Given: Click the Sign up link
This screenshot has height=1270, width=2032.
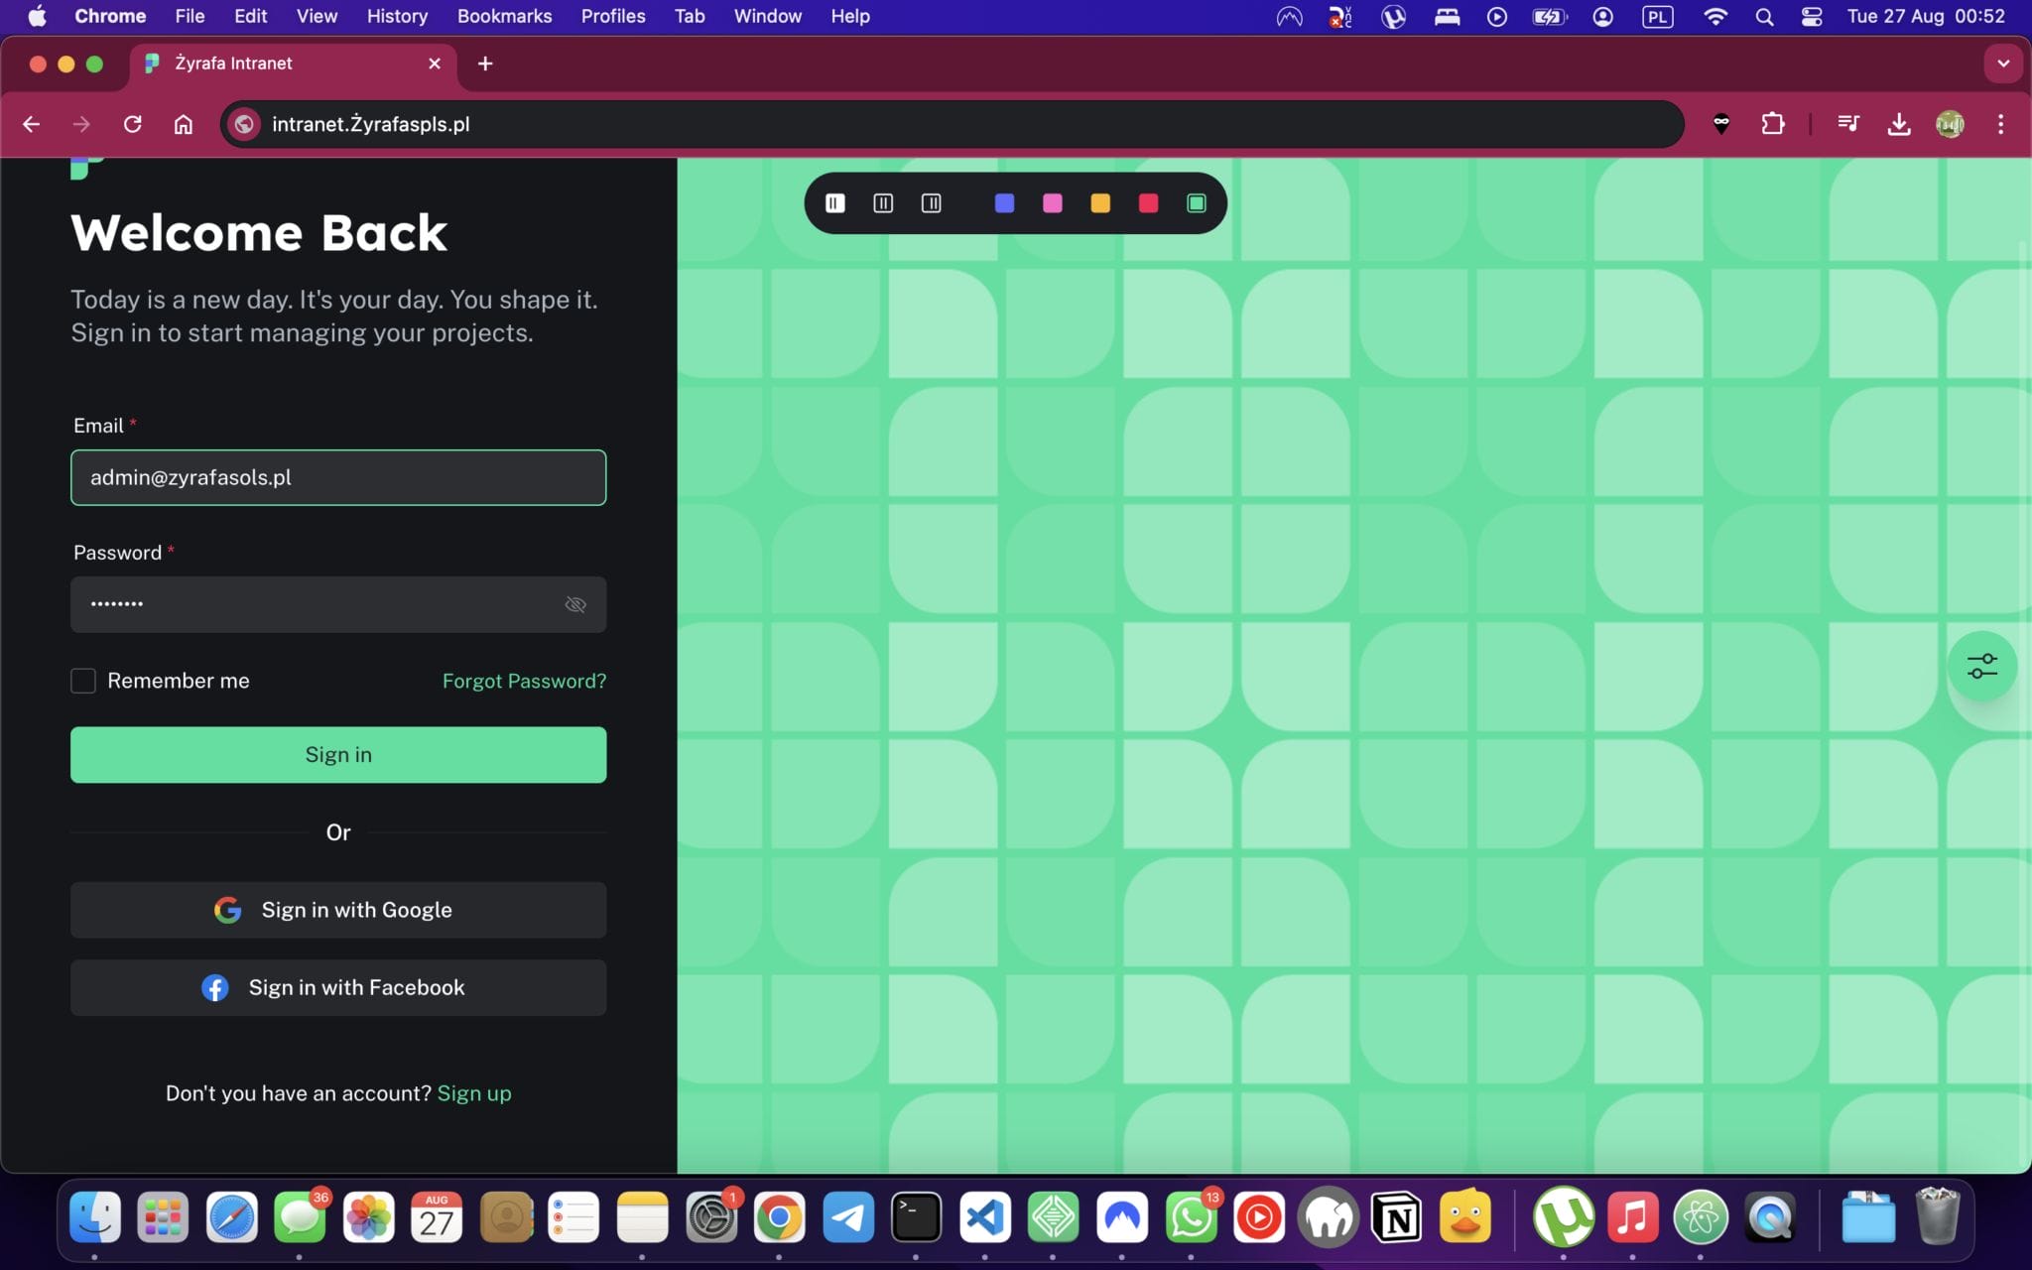Looking at the screenshot, I should (x=474, y=1093).
